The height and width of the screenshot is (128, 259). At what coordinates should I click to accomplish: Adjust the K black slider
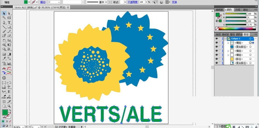pyautogui.click(x=236, y=25)
